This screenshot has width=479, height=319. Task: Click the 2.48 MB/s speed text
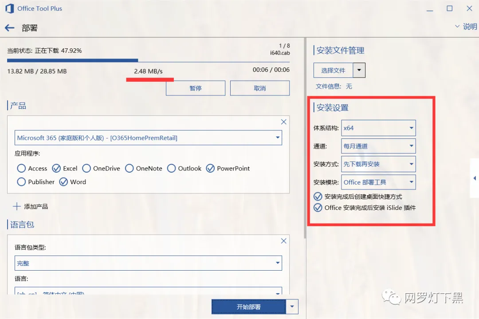[x=148, y=71]
